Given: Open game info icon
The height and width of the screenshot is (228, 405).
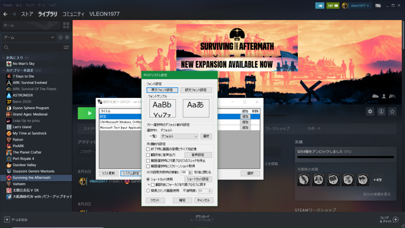Looking at the screenshot, I should pos(381,111).
